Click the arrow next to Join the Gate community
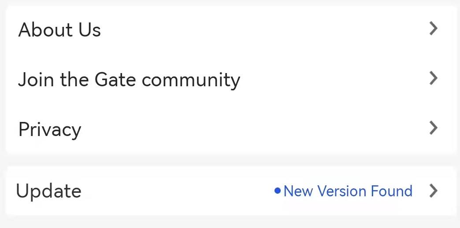Viewport: 460px width, 228px height. (x=434, y=79)
